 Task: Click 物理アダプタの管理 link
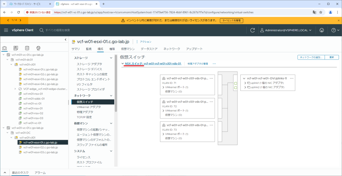198,64
